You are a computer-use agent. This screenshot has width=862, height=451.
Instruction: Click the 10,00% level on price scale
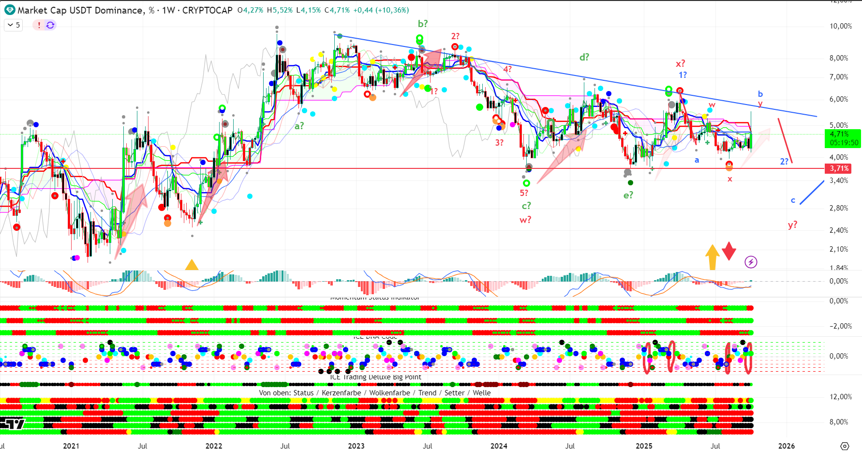(x=841, y=26)
